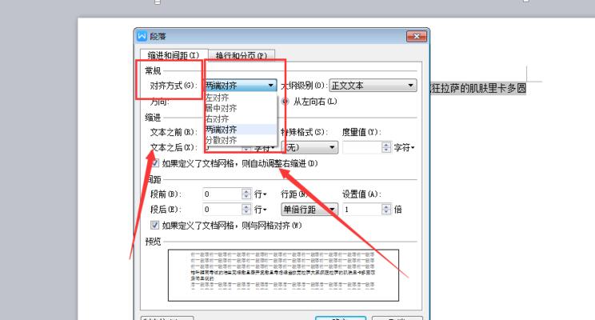
Task: Toggle 与网格对齐 checkbox
Action: pos(155,225)
